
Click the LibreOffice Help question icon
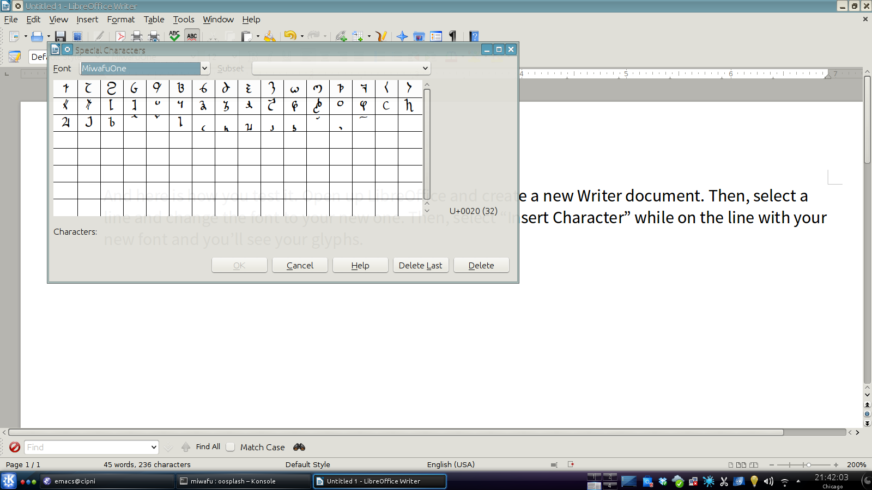pos(474,36)
